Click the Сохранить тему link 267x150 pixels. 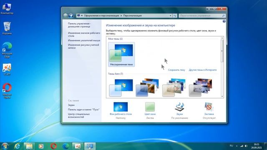click(x=176, y=70)
